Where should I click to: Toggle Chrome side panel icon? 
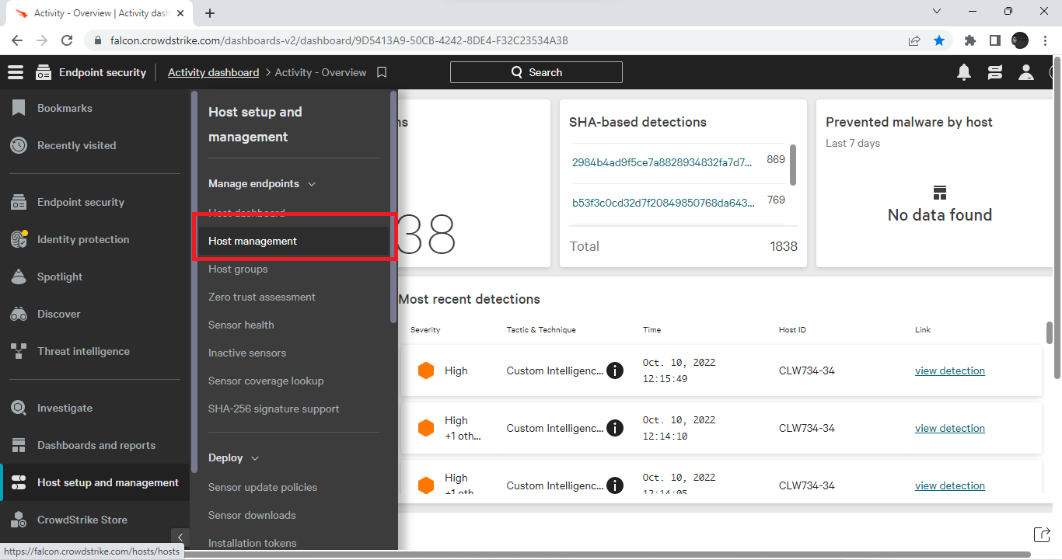994,40
